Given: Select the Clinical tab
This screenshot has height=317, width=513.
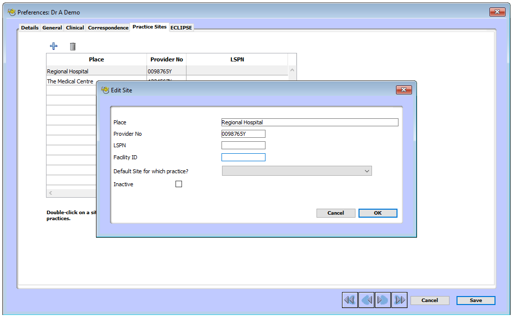Looking at the screenshot, I should 74,27.
